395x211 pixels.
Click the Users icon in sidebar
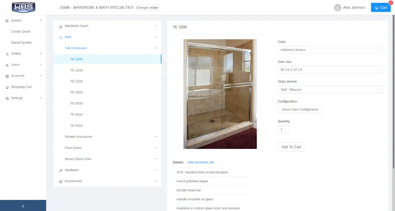[x=7, y=65]
